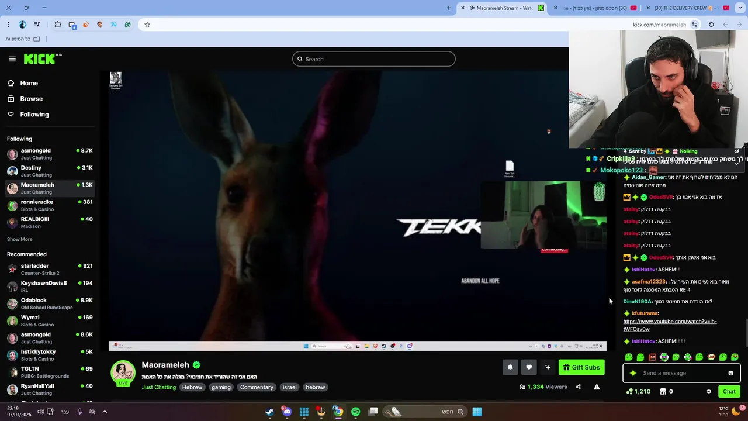This screenshot has width=748, height=421.
Task: Click the red angry emote in quick emotes
Action: coord(652,357)
